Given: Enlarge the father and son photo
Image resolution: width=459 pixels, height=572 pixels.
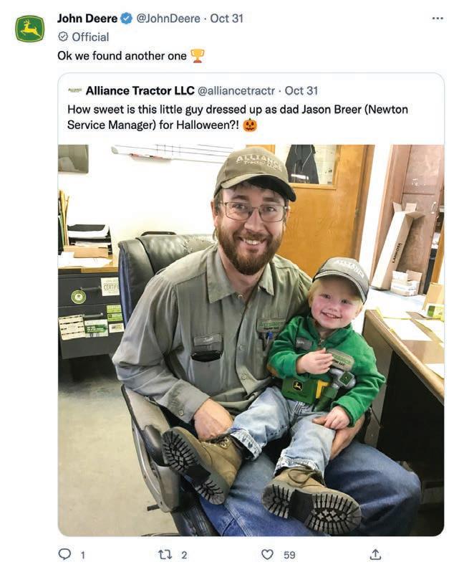Looking at the screenshot, I should pos(251,340).
